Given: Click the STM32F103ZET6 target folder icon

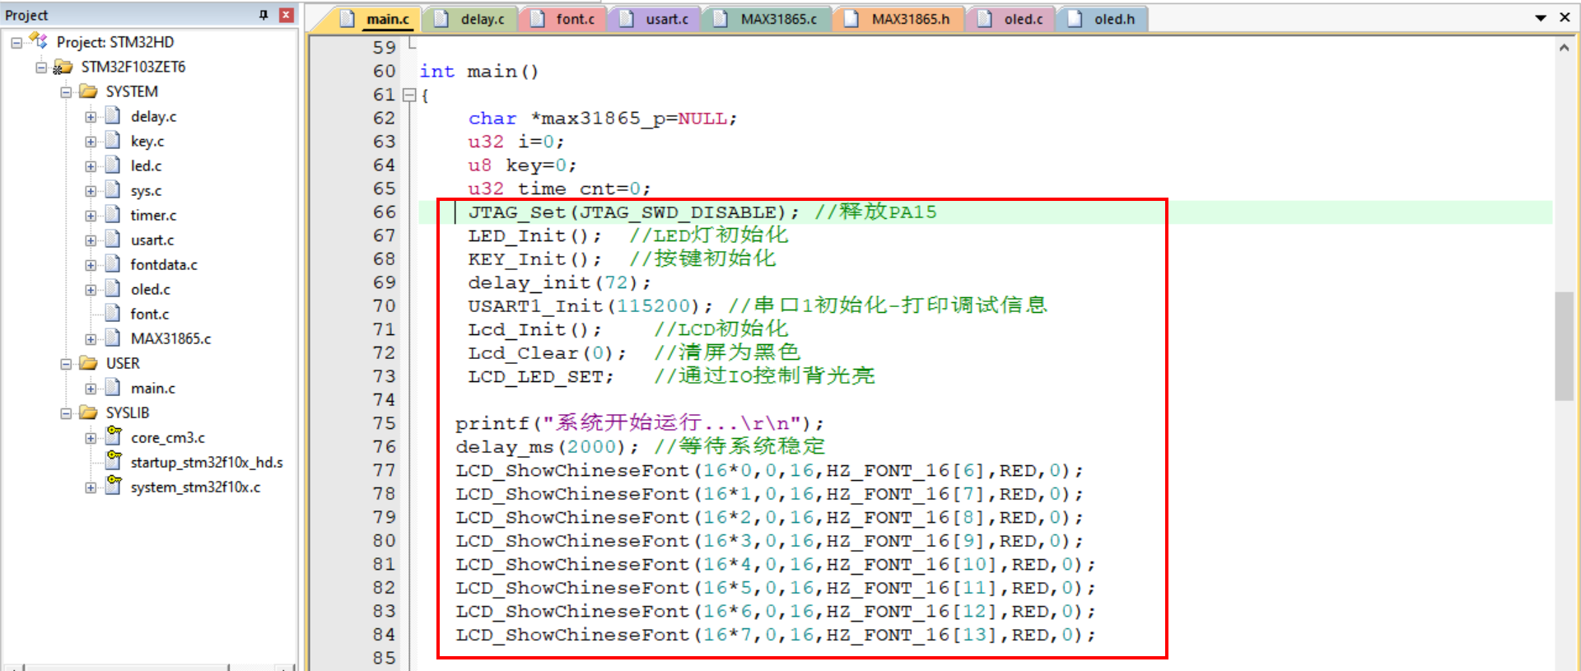Looking at the screenshot, I should pyautogui.click(x=63, y=67).
